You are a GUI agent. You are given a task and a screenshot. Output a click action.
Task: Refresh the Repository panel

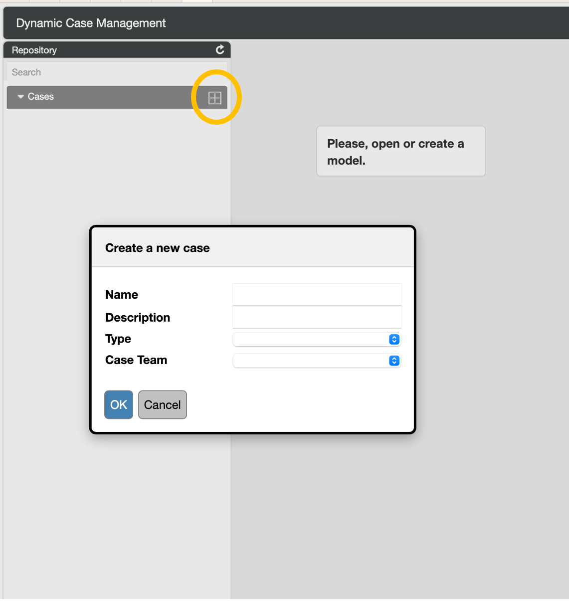point(219,50)
